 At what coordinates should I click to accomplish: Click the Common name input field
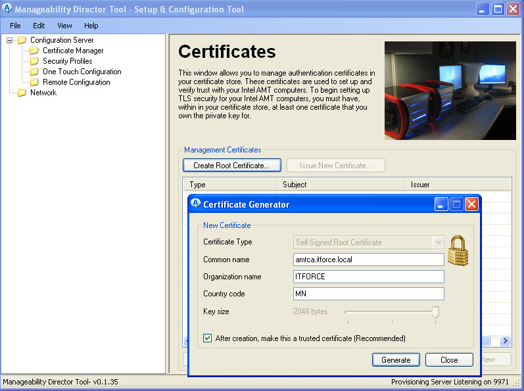pyautogui.click(x=369, y=260)
